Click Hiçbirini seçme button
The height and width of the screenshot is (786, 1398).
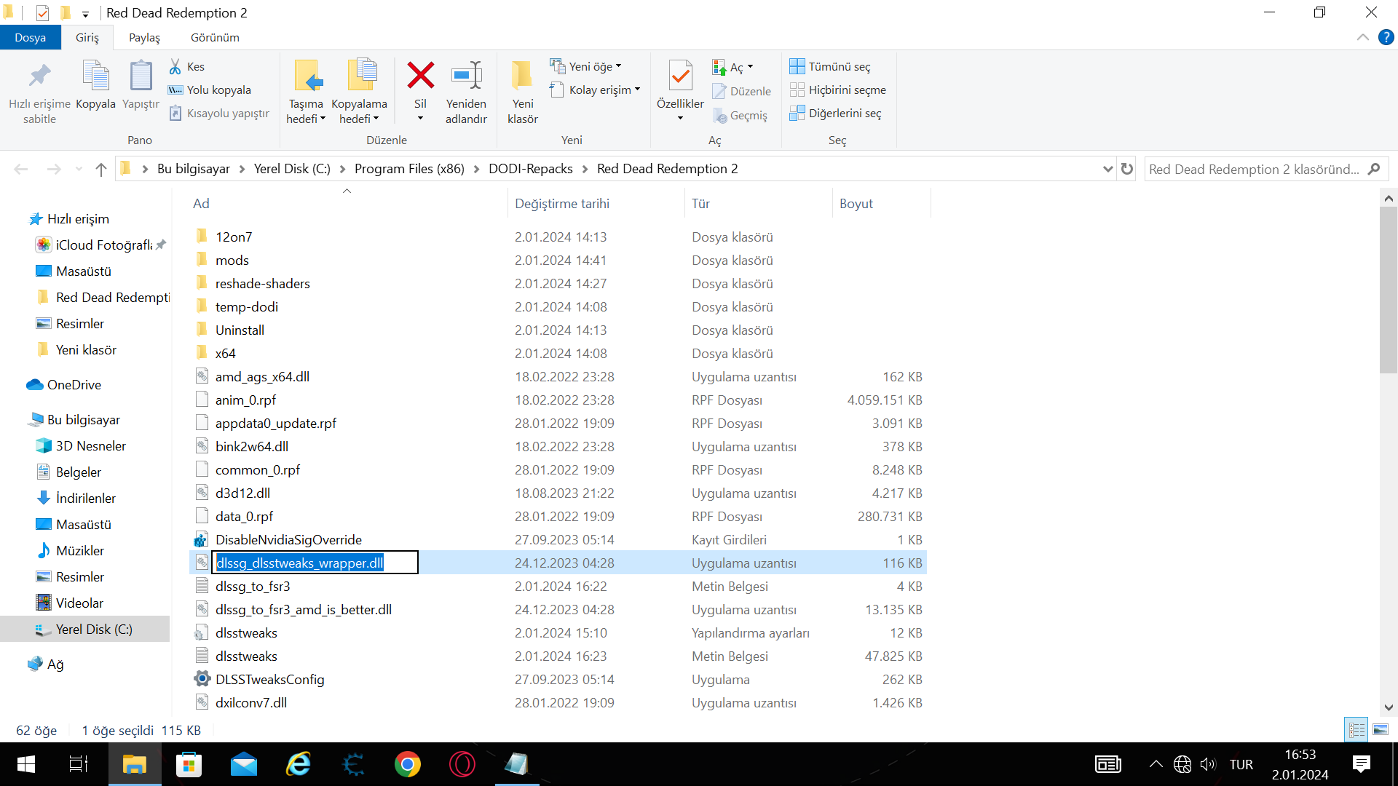(x=838, y=90)
